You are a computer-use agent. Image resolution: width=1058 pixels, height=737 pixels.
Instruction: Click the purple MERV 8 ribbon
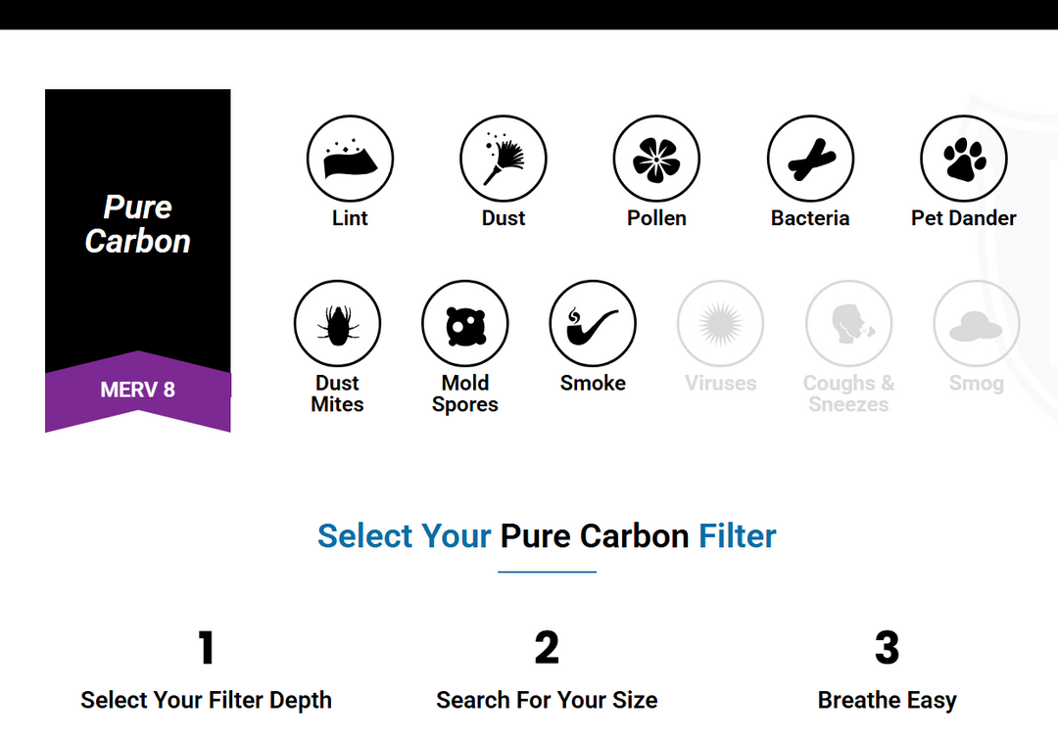tap(138, 390)
